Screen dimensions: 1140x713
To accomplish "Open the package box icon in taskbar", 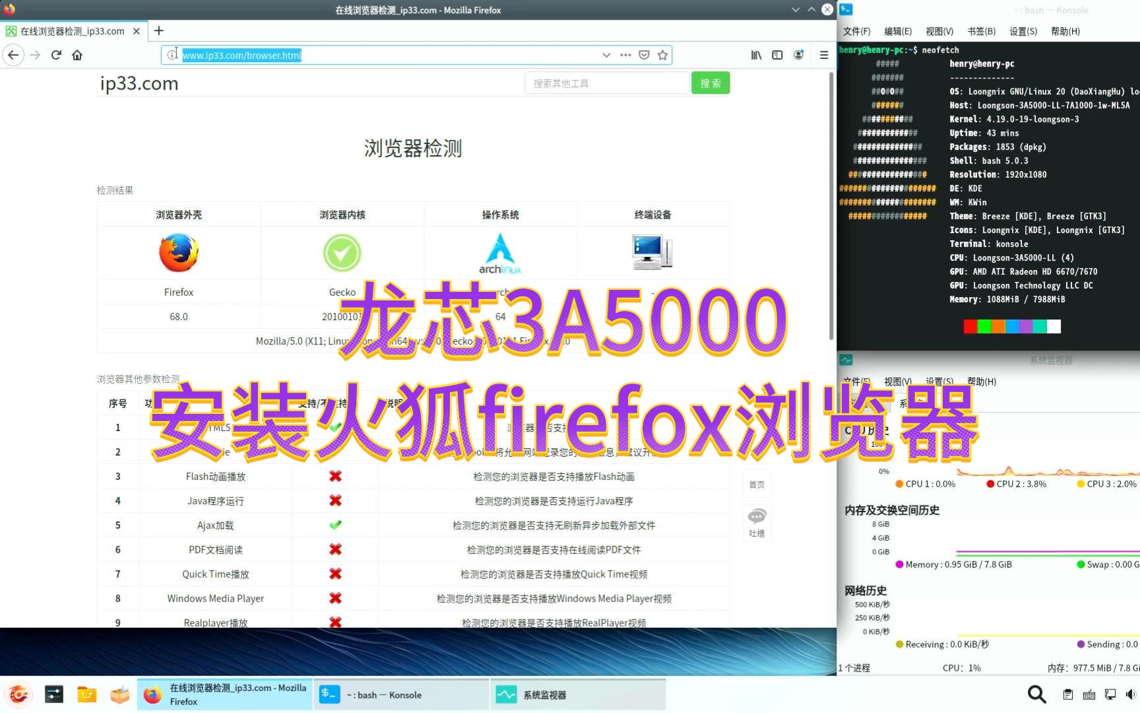I will tap(120, 695).
